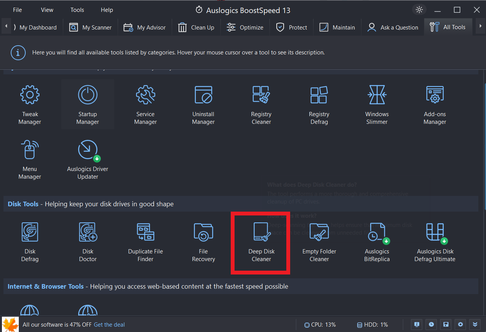
Task: Launch the File Recovery tool
Action: pyautogui.click(x=203, y=242)
